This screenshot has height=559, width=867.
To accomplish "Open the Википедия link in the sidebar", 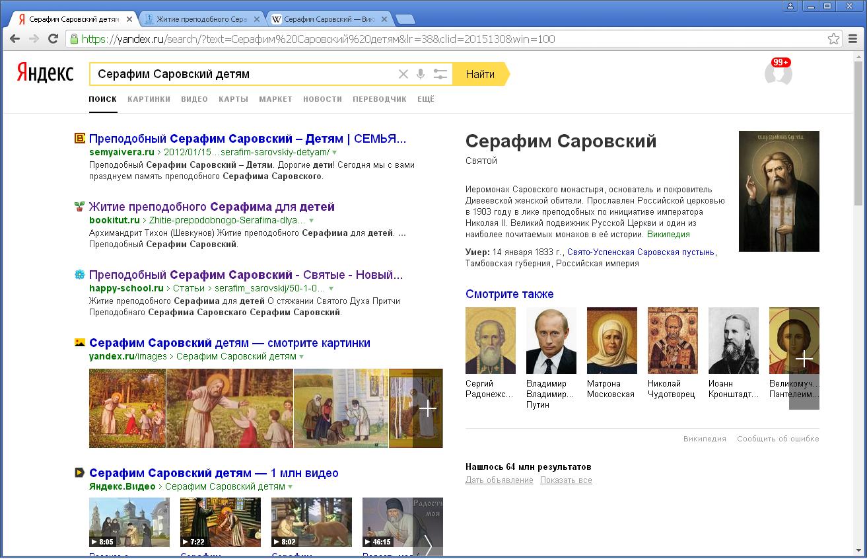I will [x=669, y=234].
